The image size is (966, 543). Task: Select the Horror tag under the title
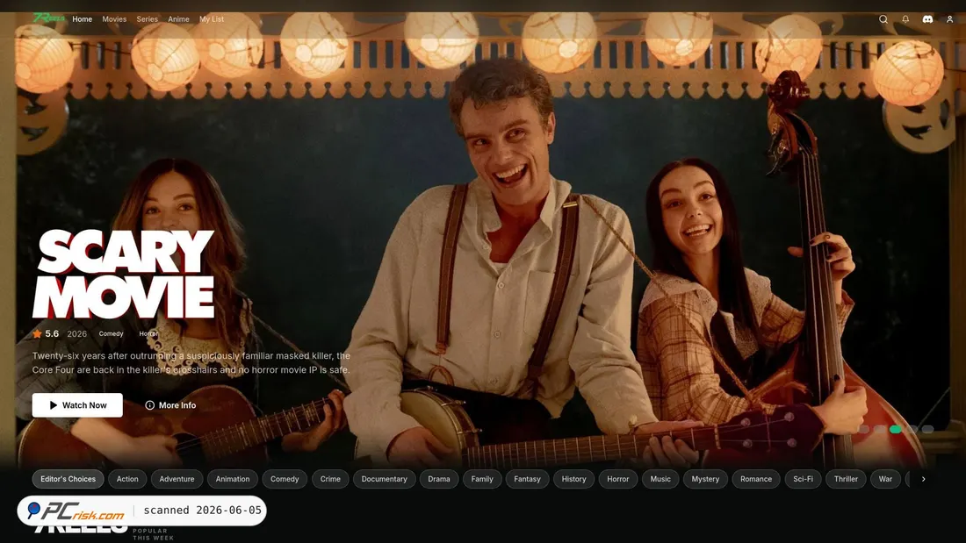[x=148, y=333]
